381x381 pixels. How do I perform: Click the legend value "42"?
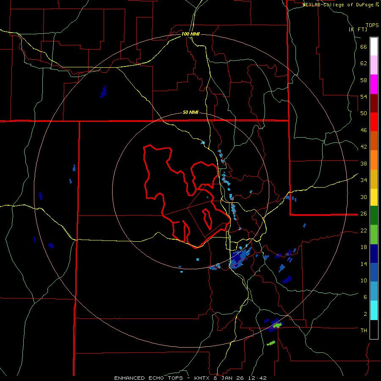364,147
